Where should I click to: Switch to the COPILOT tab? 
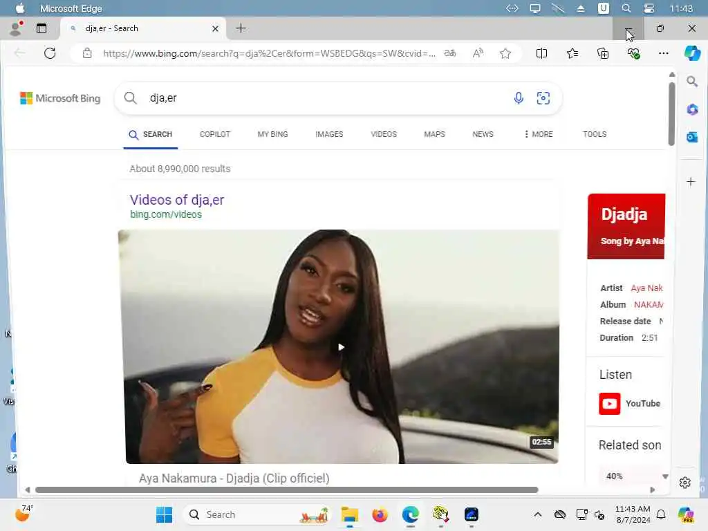215,134
